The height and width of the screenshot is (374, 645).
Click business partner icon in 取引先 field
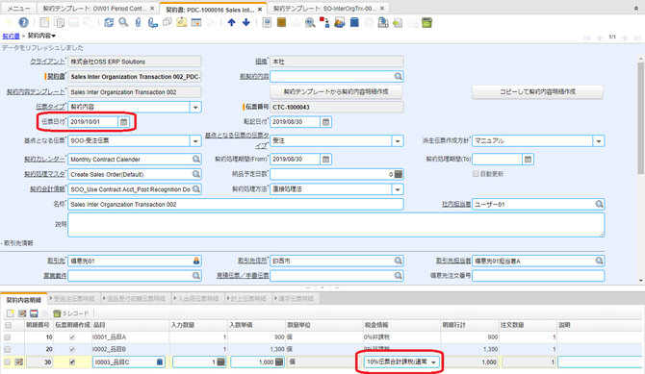tap(196, 261)
